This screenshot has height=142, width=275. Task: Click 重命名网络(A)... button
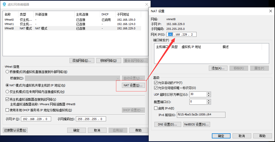click(135, 61)
